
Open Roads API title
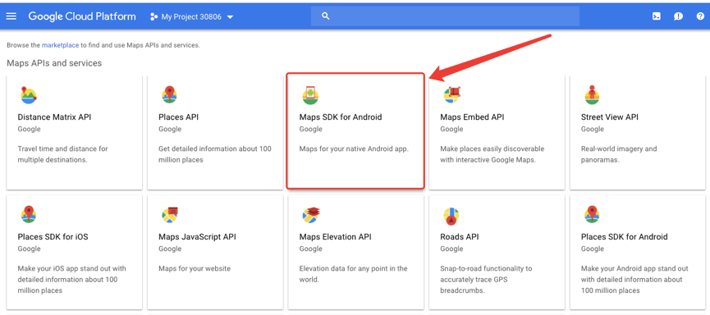(x=460, y=237)
